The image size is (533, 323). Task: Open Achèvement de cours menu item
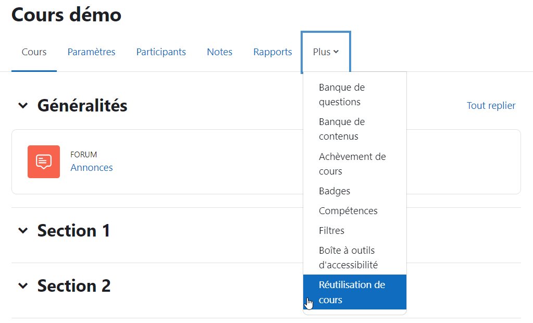(354, 164)
